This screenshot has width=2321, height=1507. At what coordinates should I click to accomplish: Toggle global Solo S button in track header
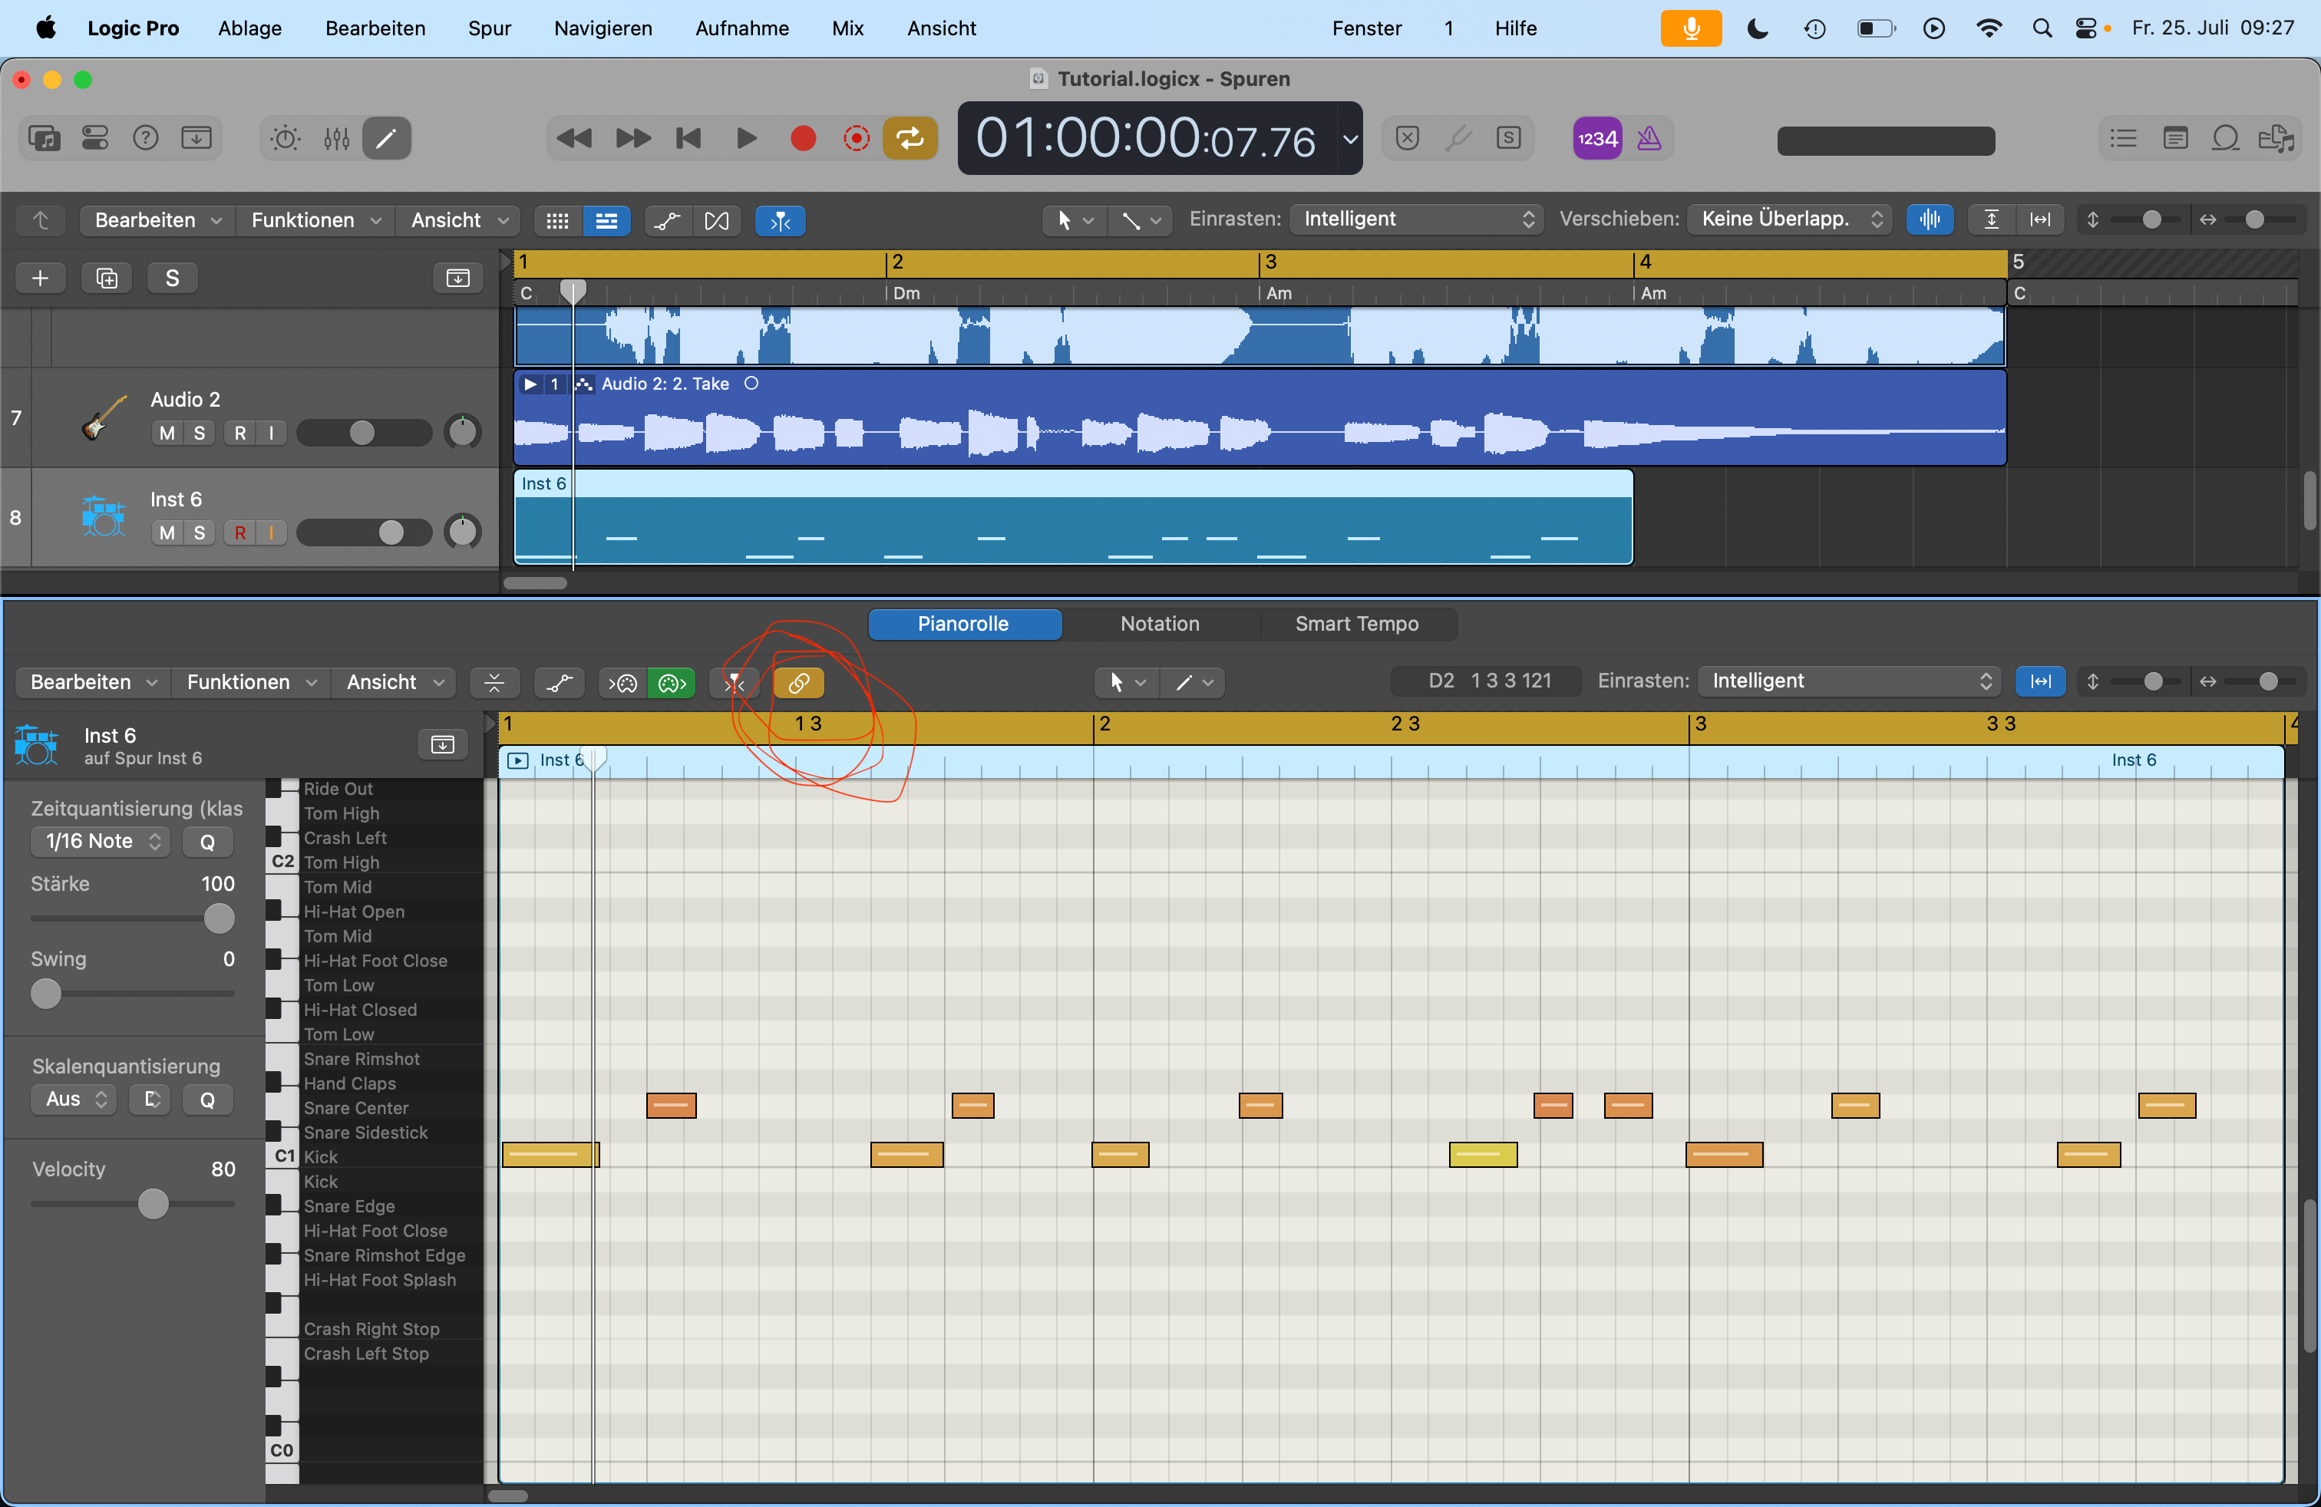[x=172, y=278]
